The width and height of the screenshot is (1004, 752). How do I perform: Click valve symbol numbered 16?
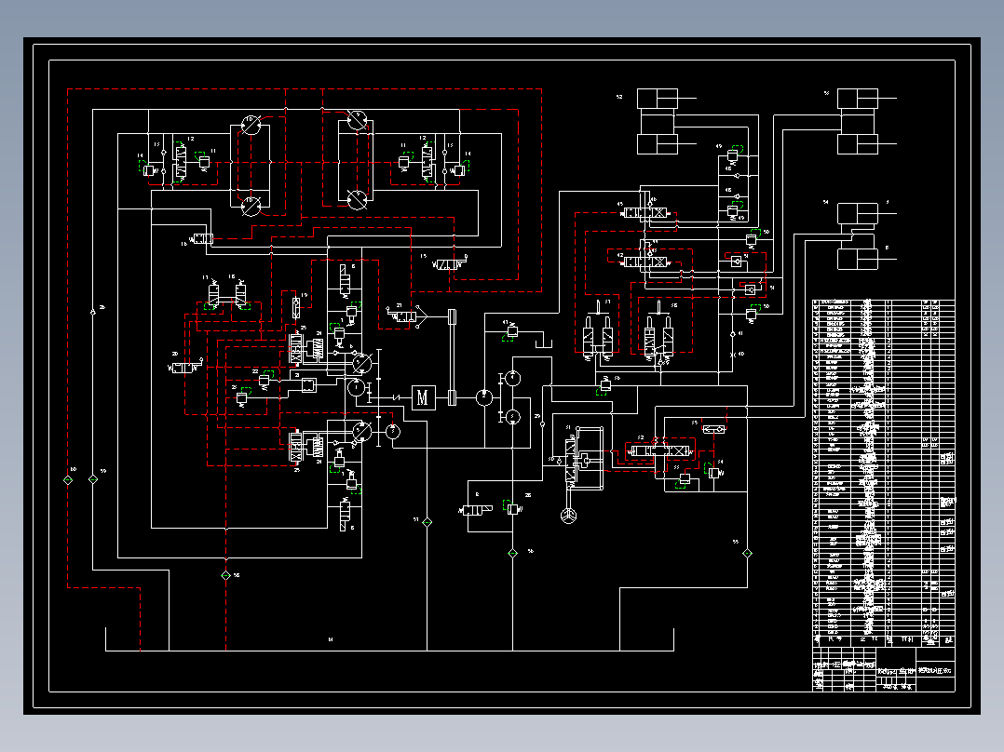(202, 238)
